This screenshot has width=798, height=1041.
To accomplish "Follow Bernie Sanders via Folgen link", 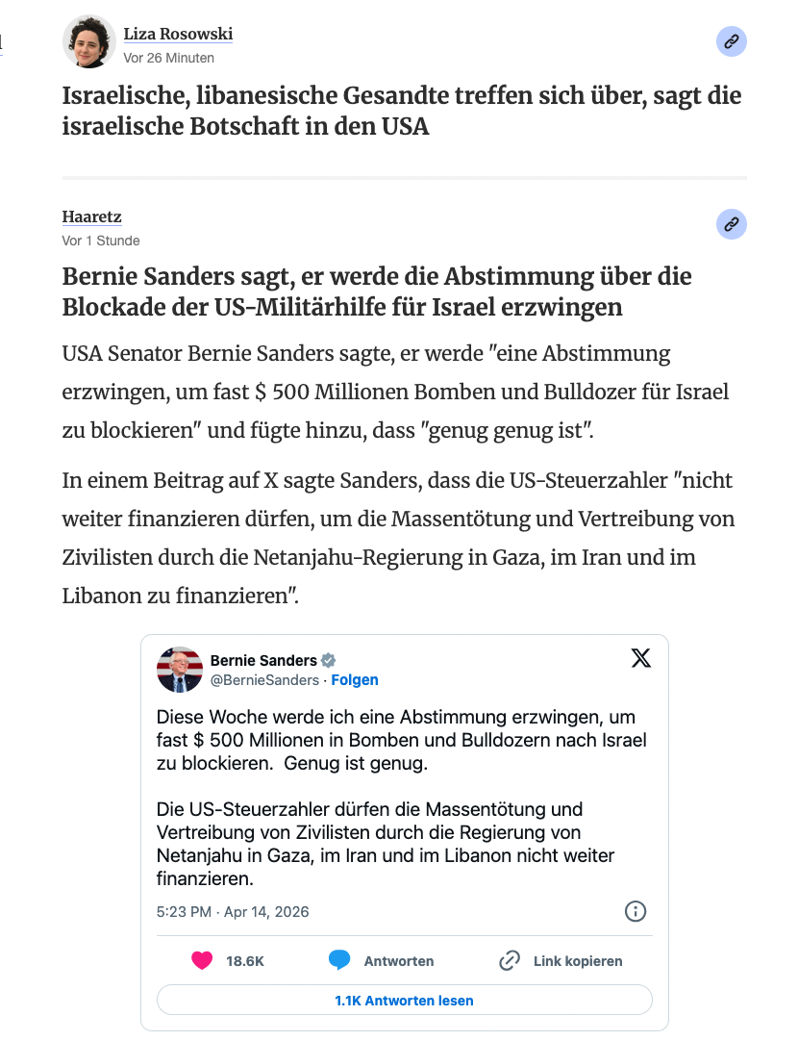I will (x=355, y=680).
